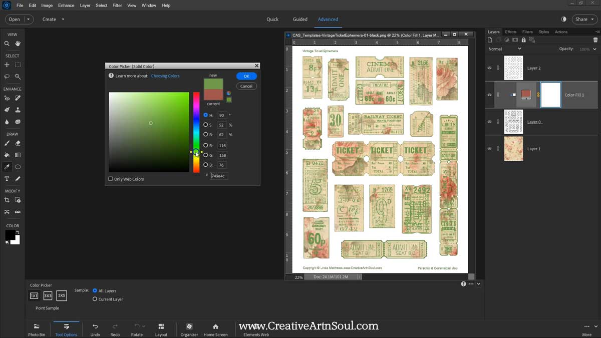Viewport: 601px width, 338px height.
Task: Select the Blur tool
Action: click(7, 122)
